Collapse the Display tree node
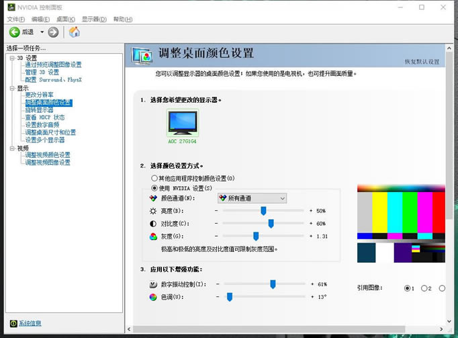This screenshot has width=458, height=338. (x=12, y=88)
